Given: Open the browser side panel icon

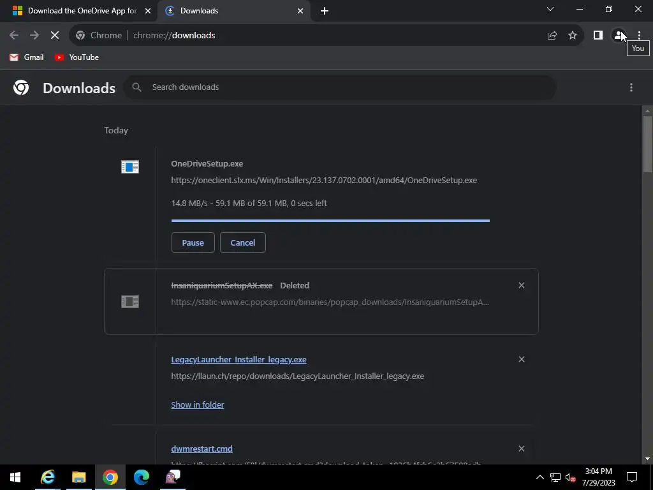Looking at the screenshot, I should [x=598, y=36].
